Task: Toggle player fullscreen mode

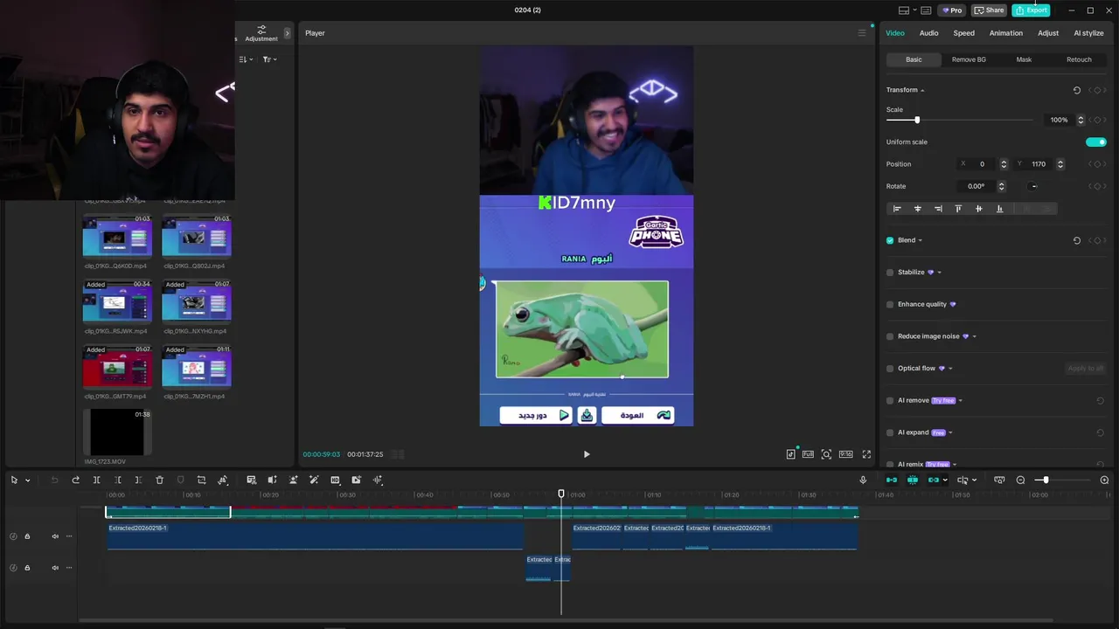Action: coord(866,454)
